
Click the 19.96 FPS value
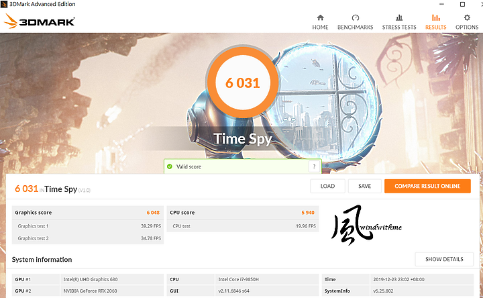click(x=306, y=226)
